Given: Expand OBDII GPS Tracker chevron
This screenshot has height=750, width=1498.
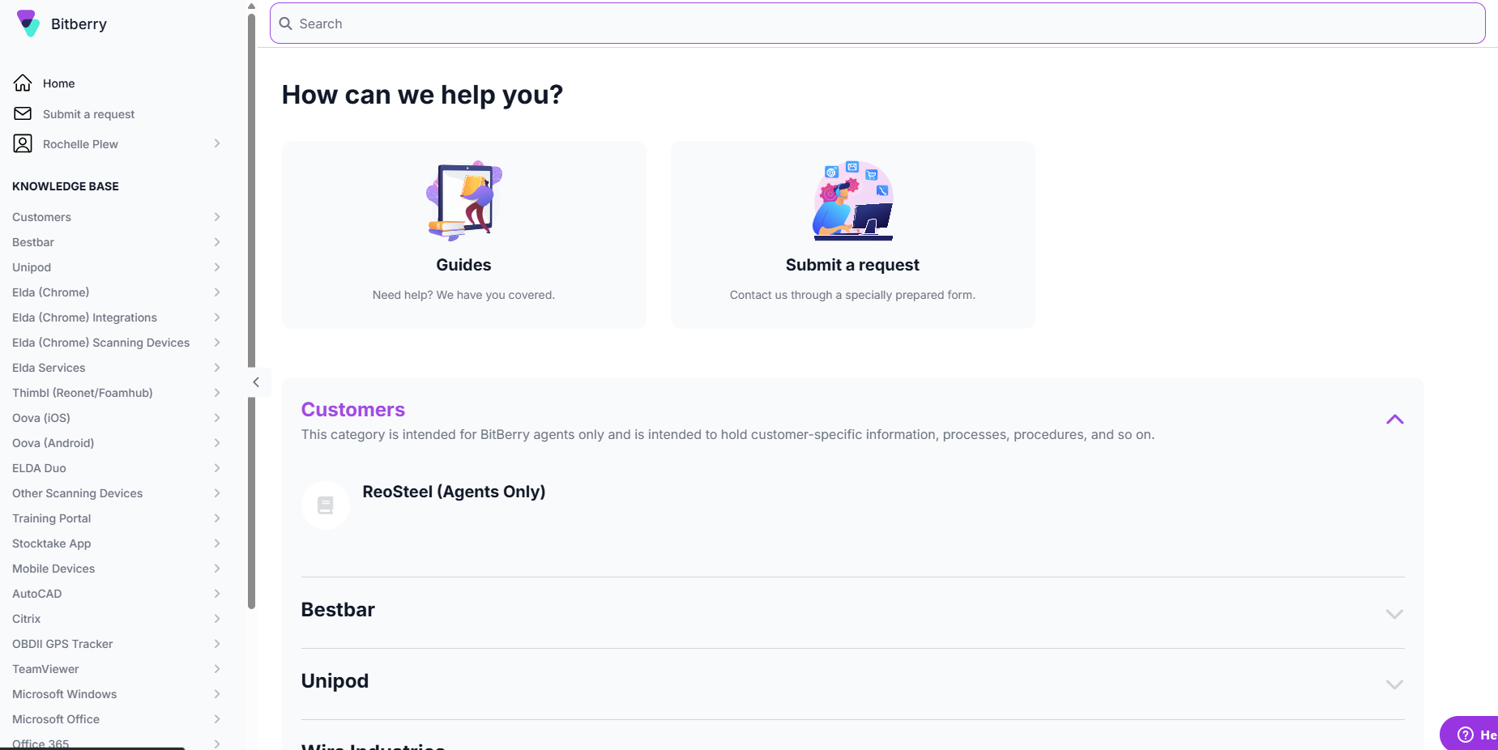Looking at the screenshot, I should point(217,644).
